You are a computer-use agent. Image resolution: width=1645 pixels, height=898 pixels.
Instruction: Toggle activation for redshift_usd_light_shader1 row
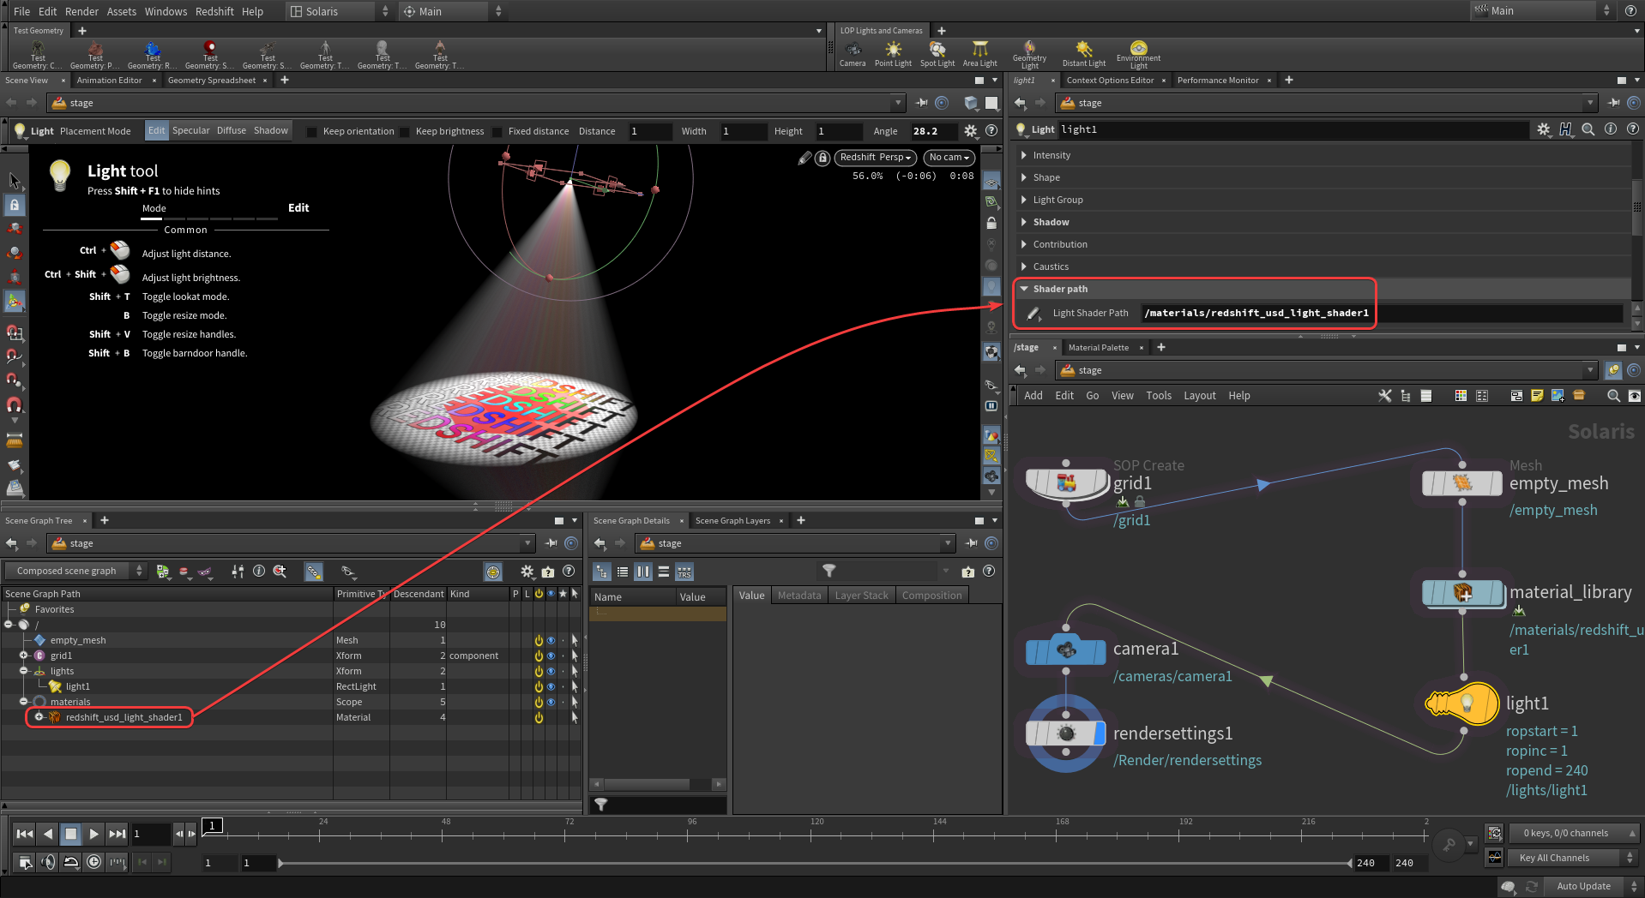click(539, 717)
